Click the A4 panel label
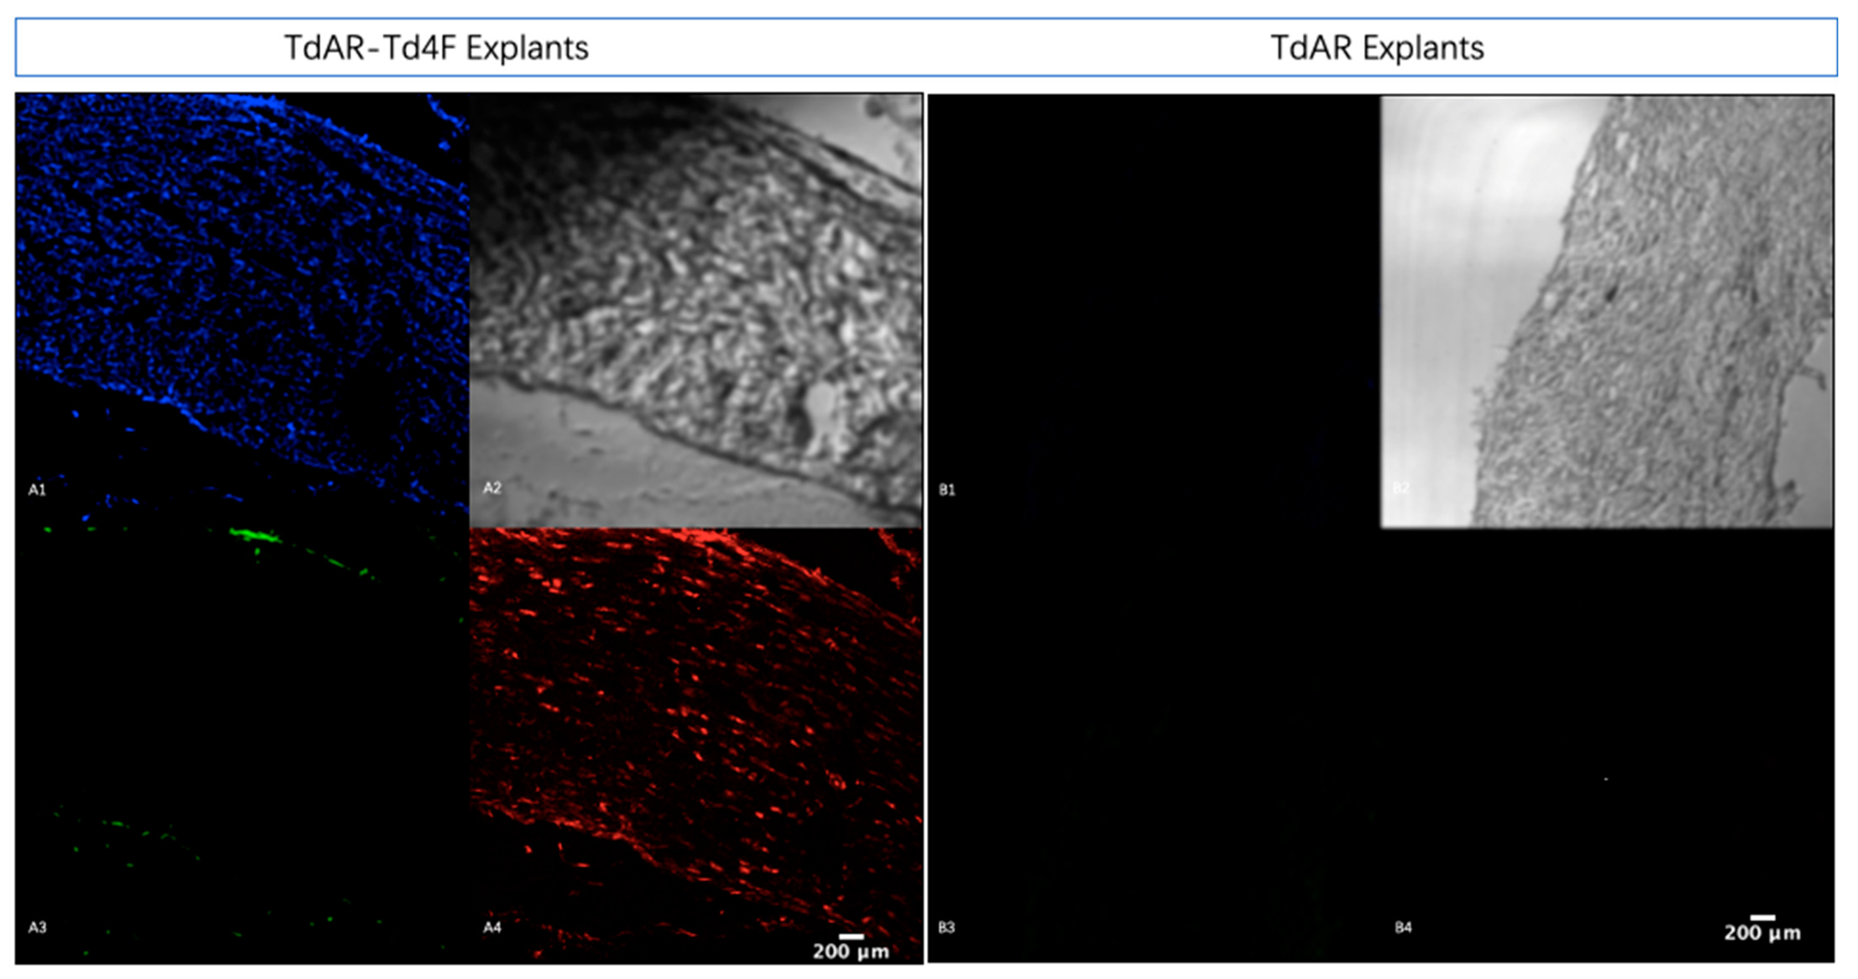This screenshot has width=1858, height=979. click(x=492, y=928)
